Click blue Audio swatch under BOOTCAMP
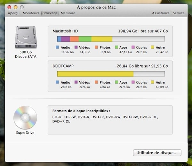 pos(57,82)
